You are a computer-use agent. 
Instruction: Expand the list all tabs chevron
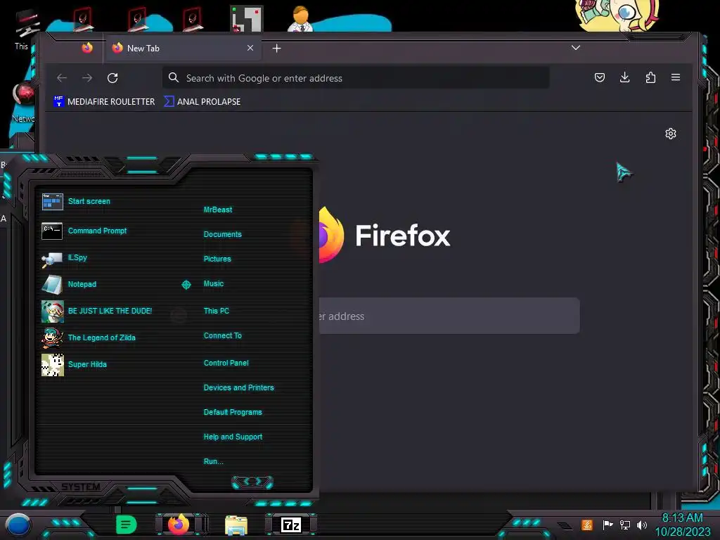(x=575, y=48)
